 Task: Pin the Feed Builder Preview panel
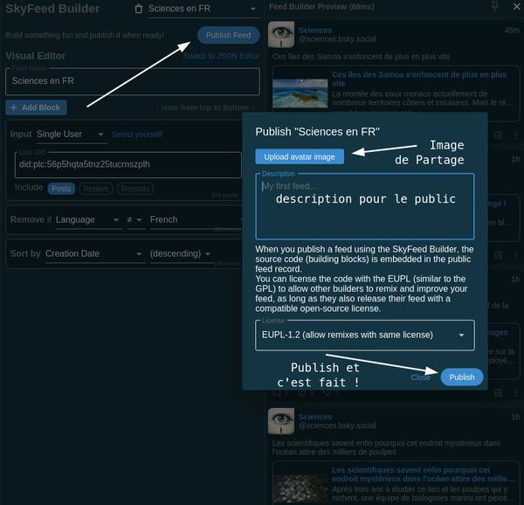pyautogui.click(x=495, y=6)
